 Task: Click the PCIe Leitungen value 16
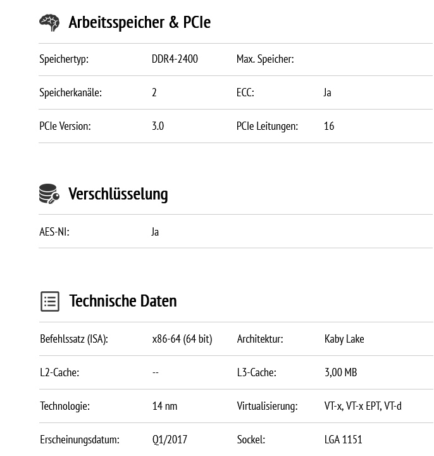tap(329, 126)
